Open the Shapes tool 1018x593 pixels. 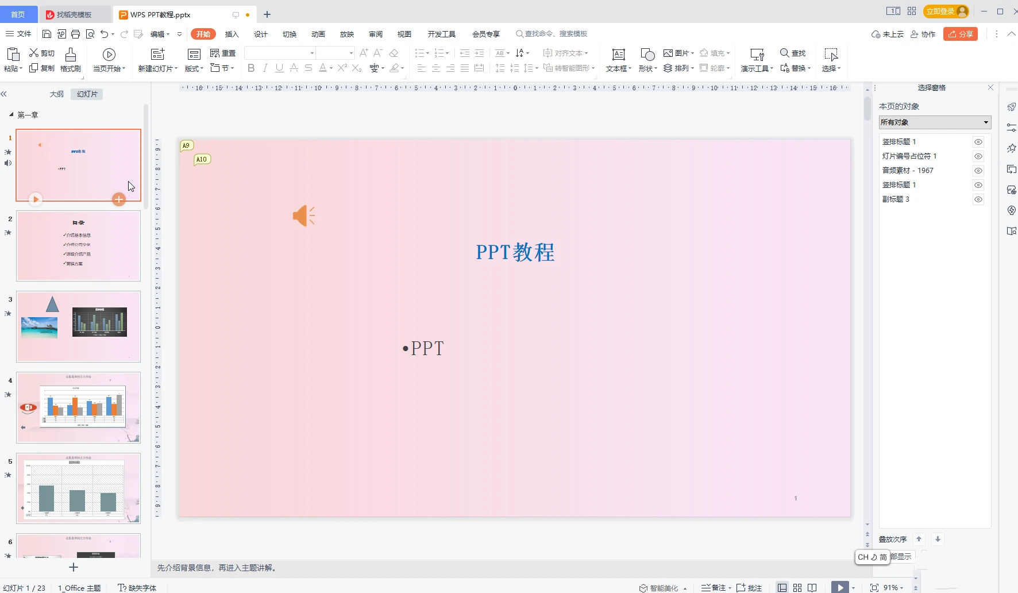click(647, 55)
